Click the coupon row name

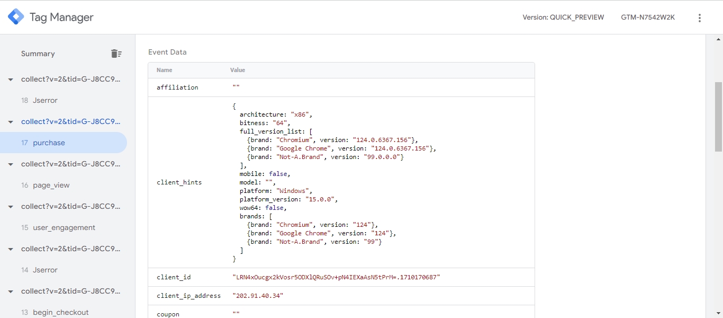168,314
